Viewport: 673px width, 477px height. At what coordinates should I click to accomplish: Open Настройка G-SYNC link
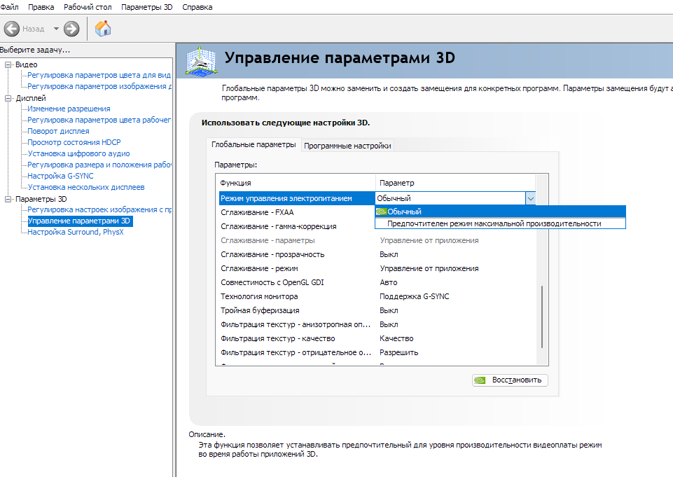pos(60,176)
